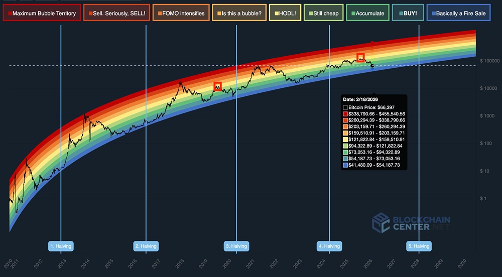Click the 2018 x-axis year label
502x277 pixels.
[179, 263]
